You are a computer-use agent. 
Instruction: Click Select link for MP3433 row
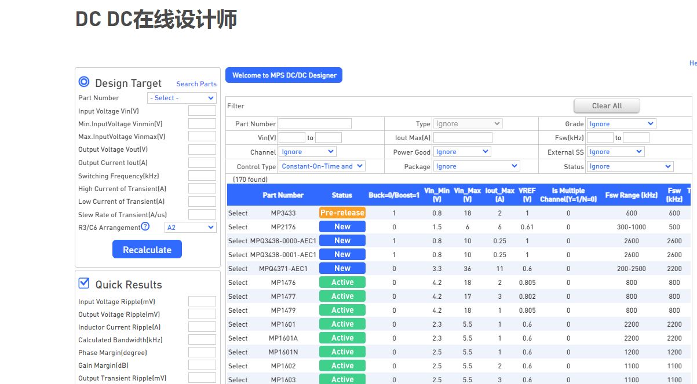tap(238, 213)
